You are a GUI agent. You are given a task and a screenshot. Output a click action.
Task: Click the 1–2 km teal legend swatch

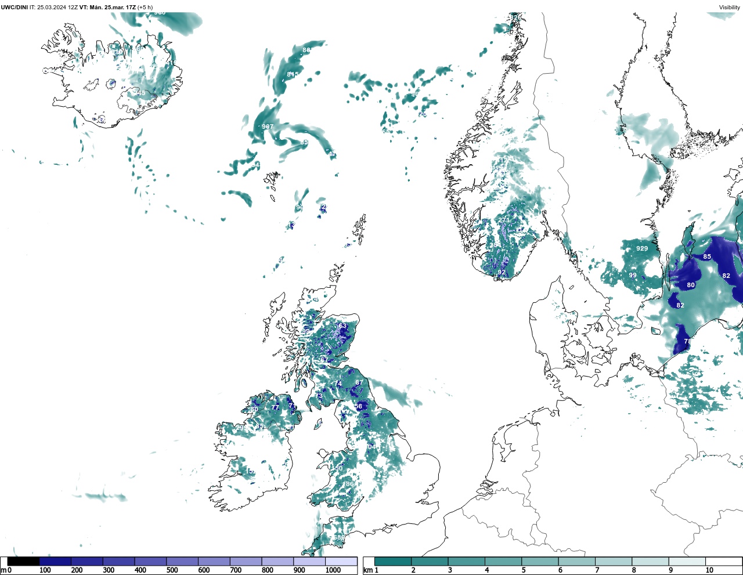(x=393, y=561)
